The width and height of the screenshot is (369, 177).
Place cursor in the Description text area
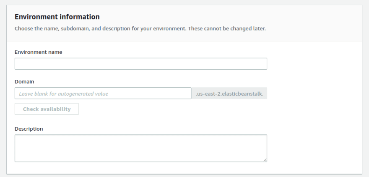point(141,148)
